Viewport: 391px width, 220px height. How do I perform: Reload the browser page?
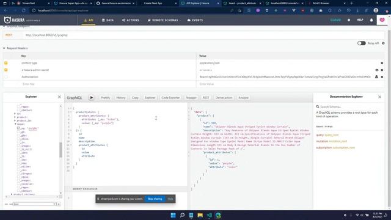click(x=24, y=10)
